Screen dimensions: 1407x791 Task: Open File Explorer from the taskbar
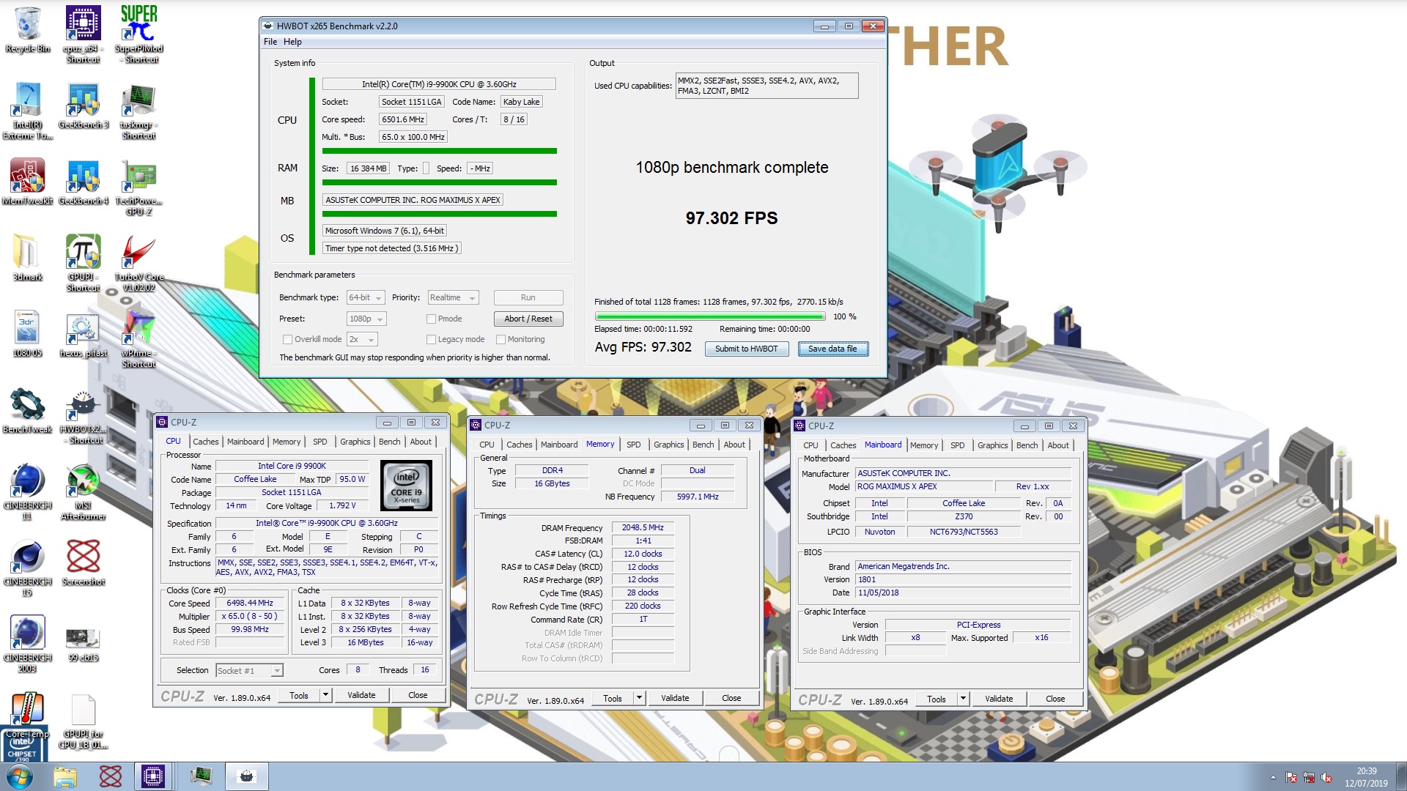64,776
